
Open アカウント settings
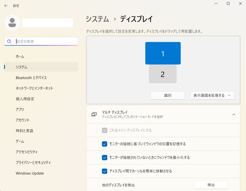41,120
